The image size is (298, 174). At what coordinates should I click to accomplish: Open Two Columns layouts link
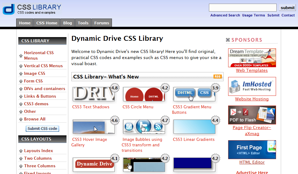pyautogui.click(x=38, y=158)
